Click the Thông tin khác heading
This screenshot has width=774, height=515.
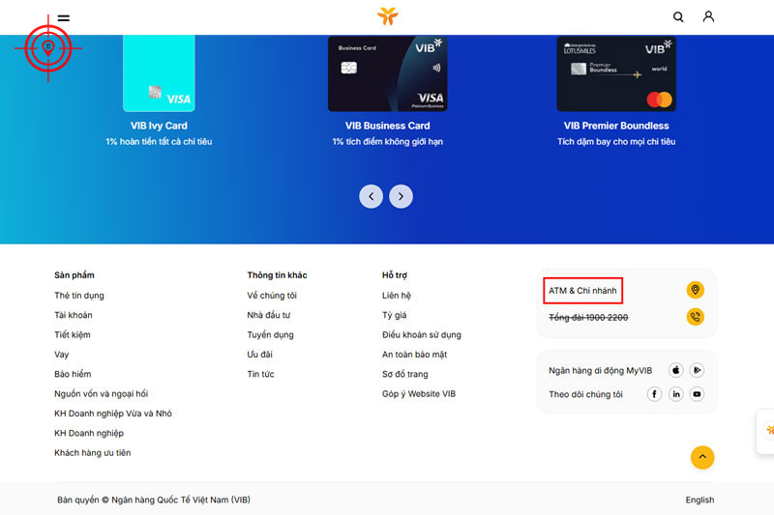[x=277, y=275]
